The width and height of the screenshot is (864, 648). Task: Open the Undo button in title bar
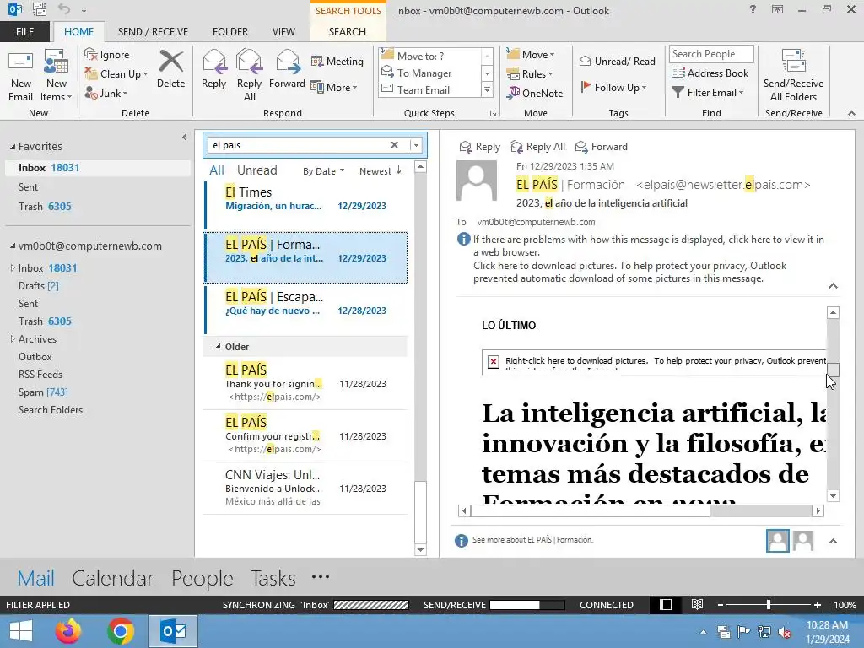64,9
